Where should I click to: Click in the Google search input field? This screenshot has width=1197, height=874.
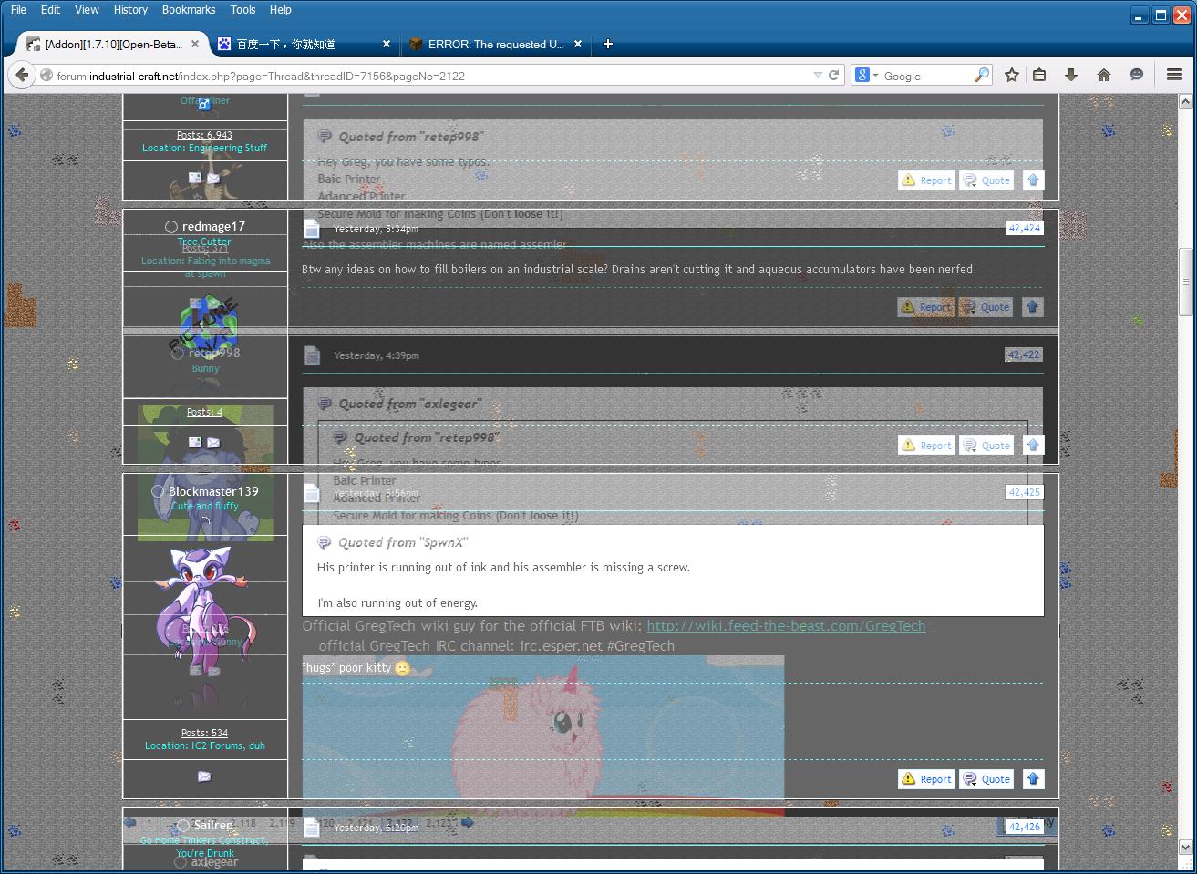coord(925,76)
